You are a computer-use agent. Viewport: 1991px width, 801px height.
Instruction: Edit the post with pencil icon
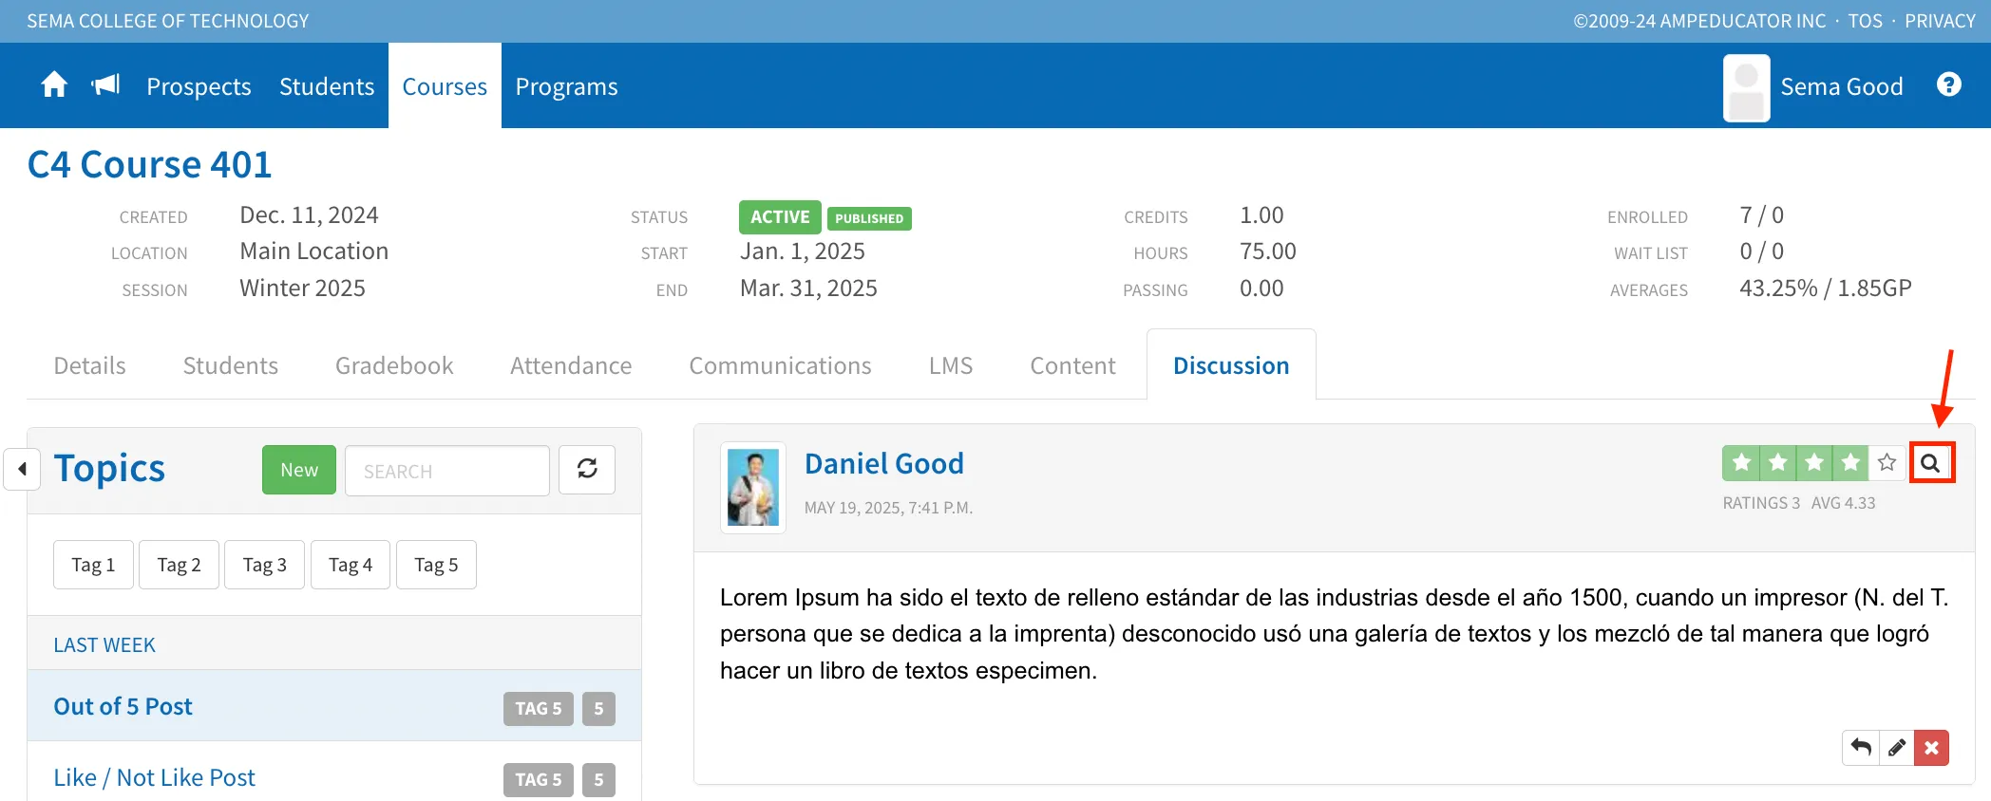click(1896, 748)
